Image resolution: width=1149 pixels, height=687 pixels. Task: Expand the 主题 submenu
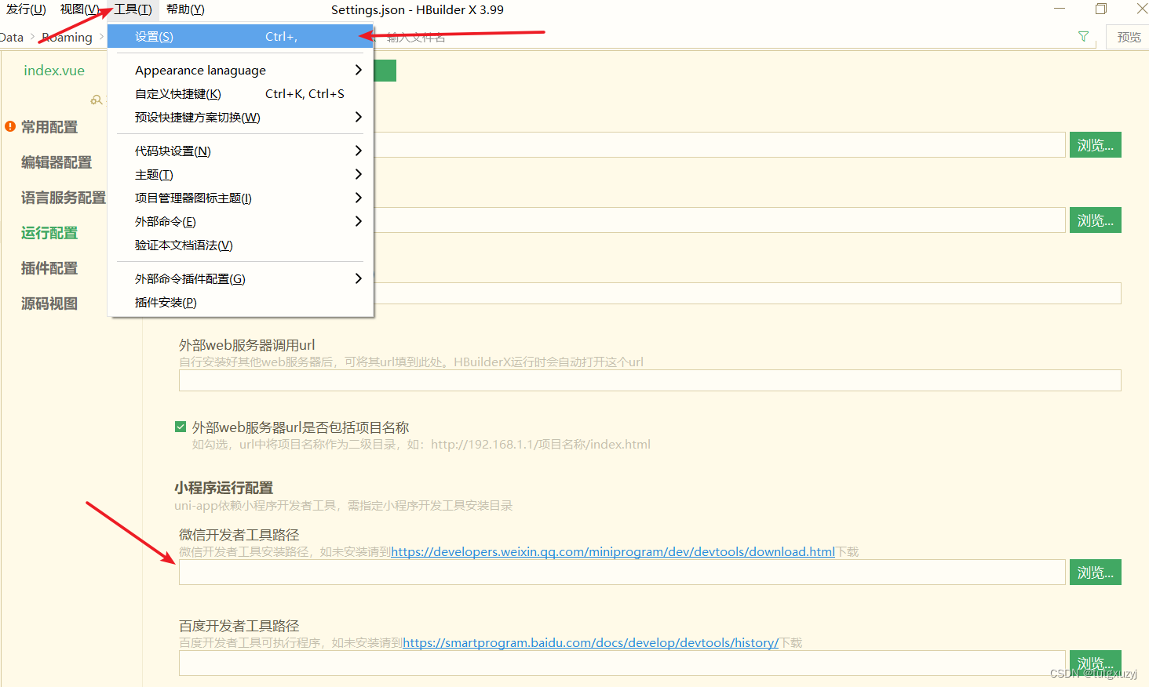[240, 174]
